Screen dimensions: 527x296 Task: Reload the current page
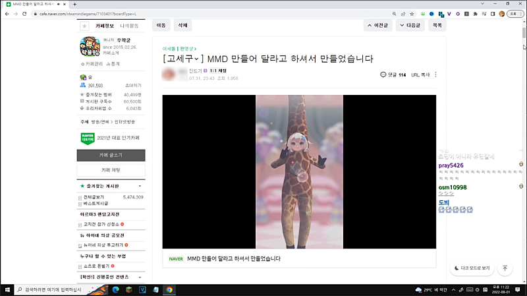(x=24, y=14)
